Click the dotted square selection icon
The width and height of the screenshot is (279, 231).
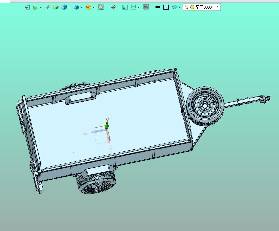pos(125,7)
